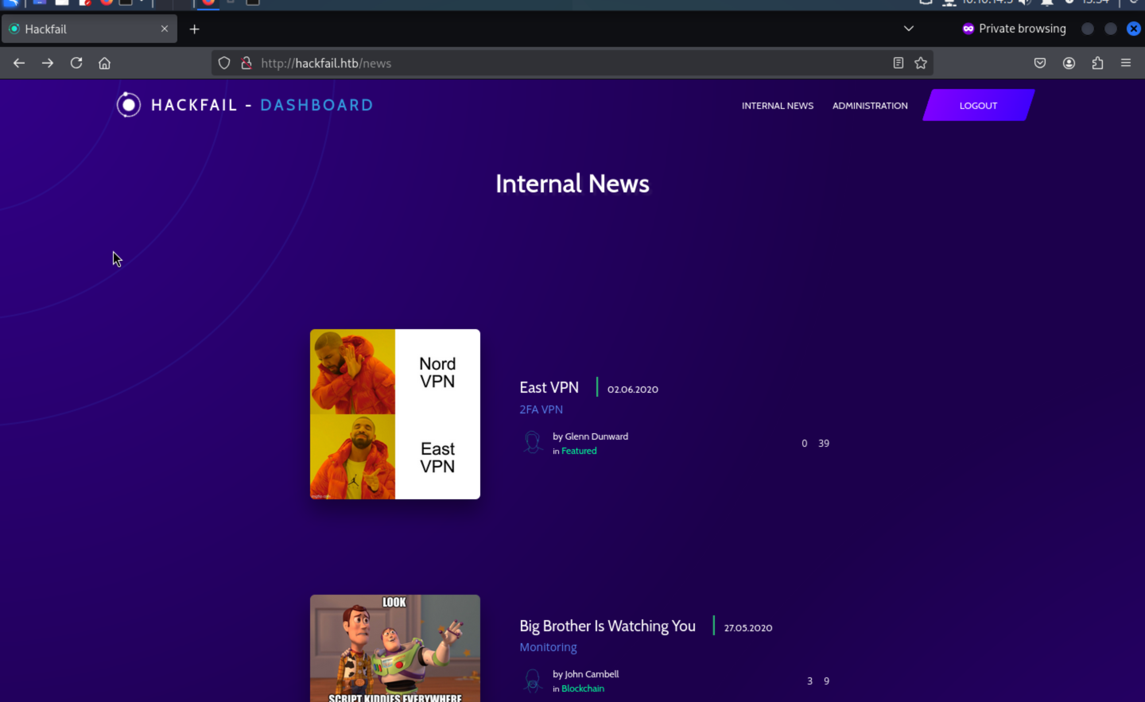Click the East VPN count of 39
Screen dimensions: 1145x702
pos(823,443)
